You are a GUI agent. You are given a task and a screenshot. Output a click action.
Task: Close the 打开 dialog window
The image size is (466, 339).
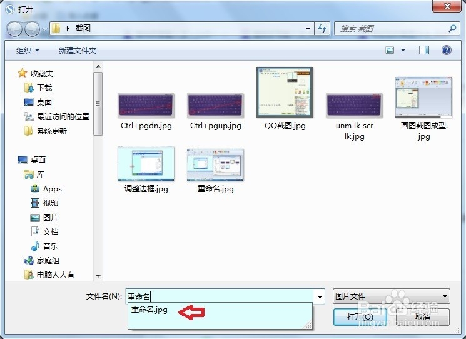(x=447, y=6)
